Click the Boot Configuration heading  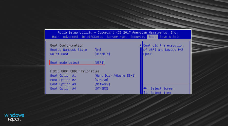point(67,45)
